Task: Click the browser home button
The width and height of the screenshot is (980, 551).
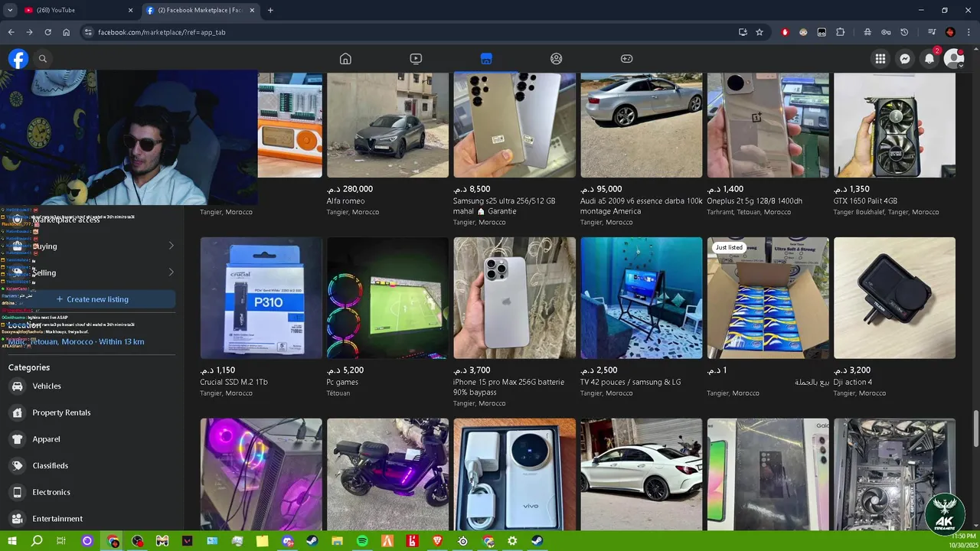Action: 66,32
